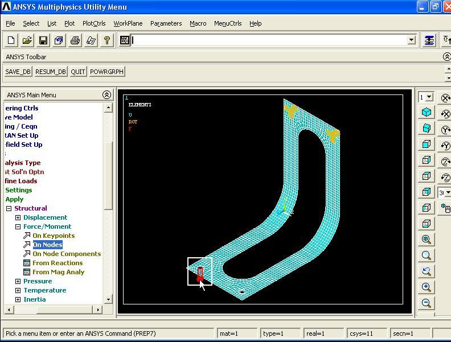
Task: Choose On Keypoints under Force/Moment
Action: pos(54,236)
